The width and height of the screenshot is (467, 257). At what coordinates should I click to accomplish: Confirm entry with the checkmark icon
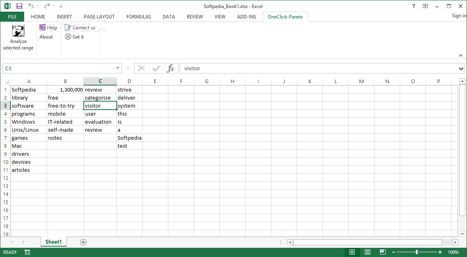coord(156,68)
